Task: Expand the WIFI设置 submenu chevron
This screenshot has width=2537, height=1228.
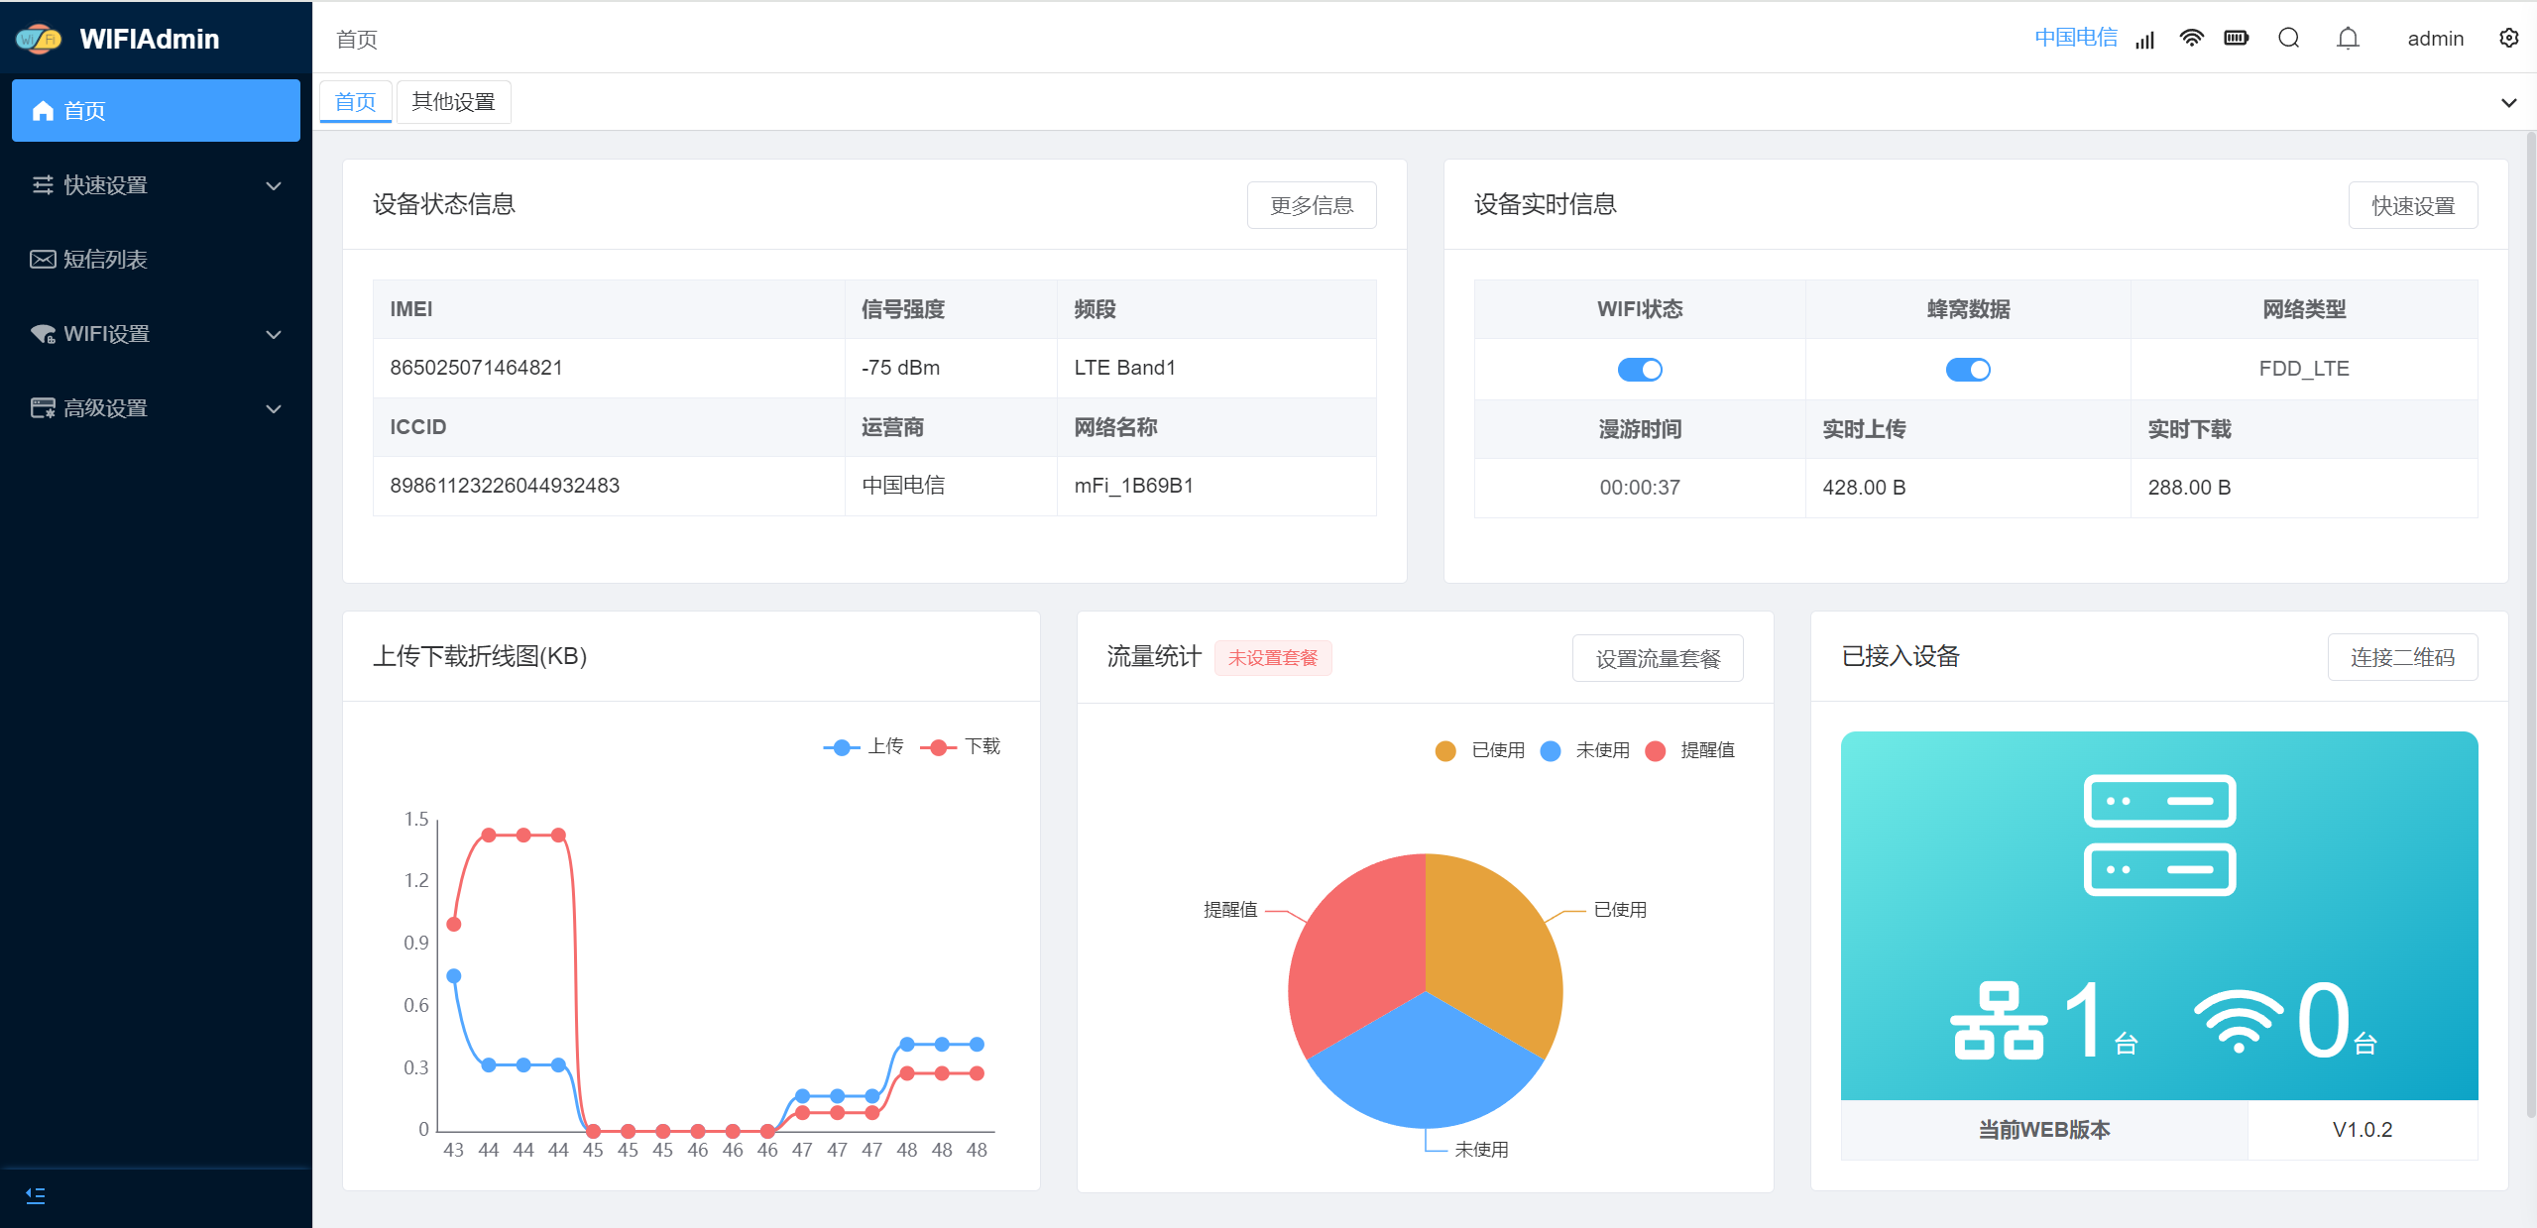Action: pyautogui.click(x=275, y=334)
